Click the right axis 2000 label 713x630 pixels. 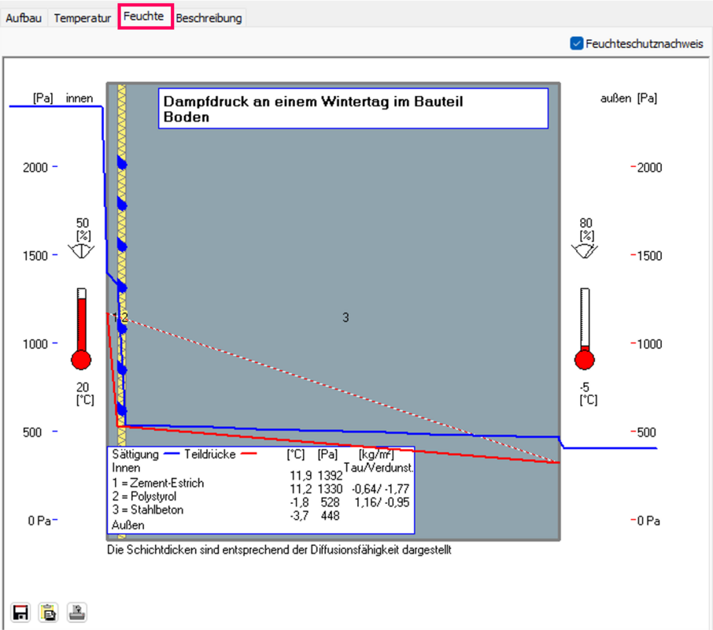(x=649, y=167)
